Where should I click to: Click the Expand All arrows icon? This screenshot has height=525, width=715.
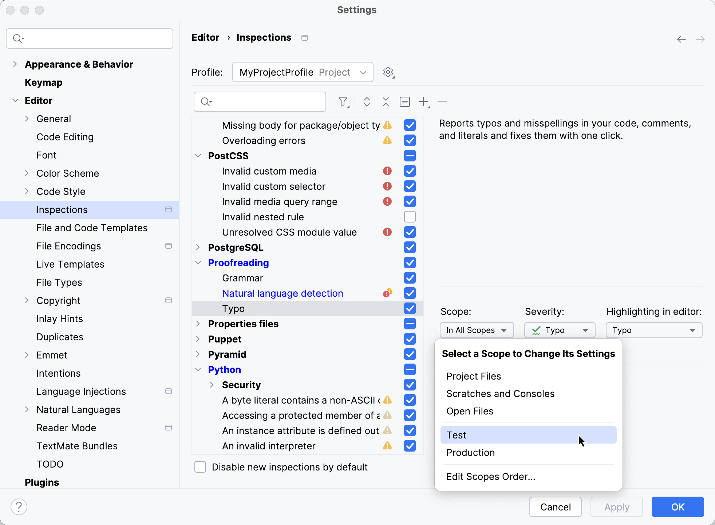point(367,102)
